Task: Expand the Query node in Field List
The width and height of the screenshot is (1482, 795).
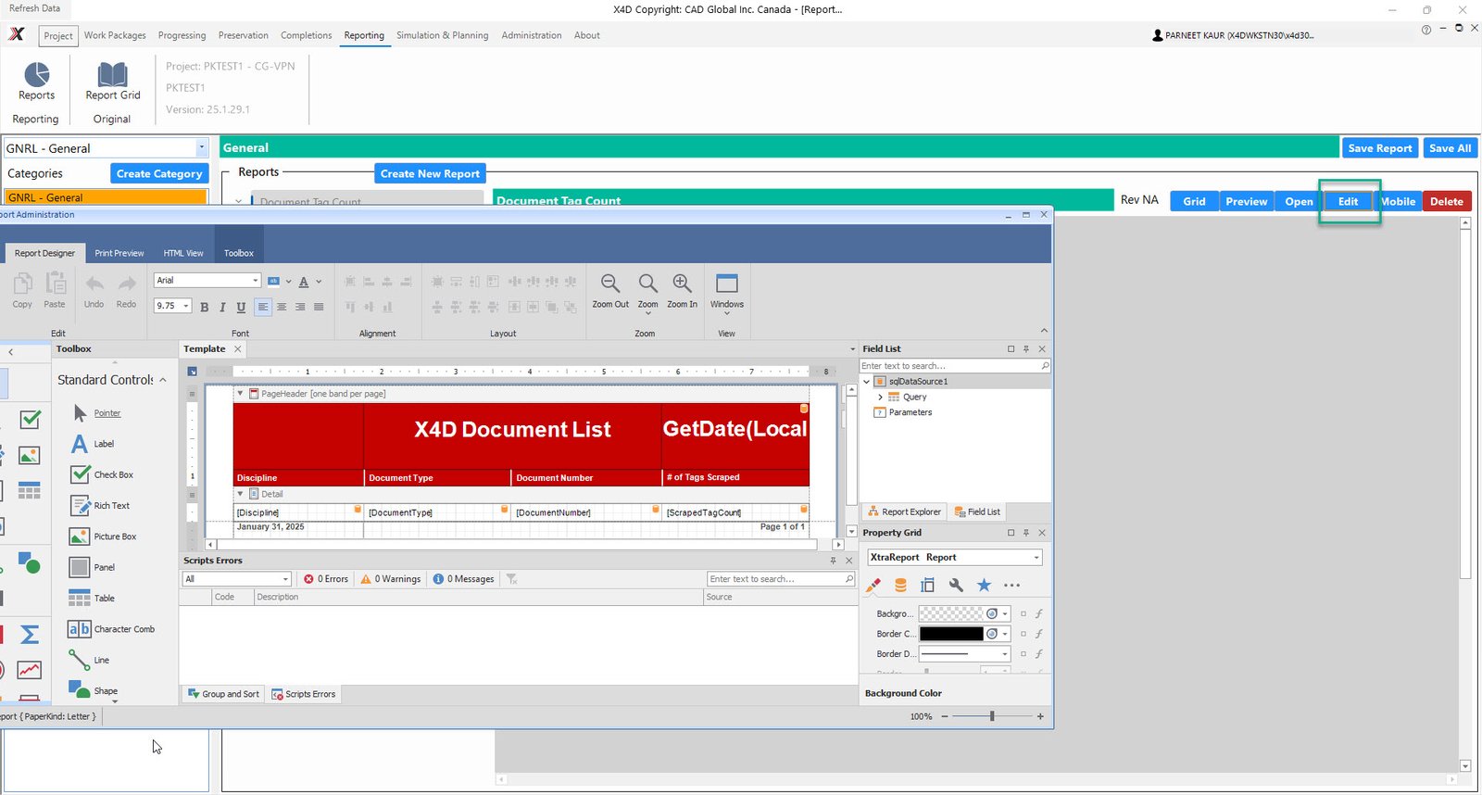Action: point(880,397)
